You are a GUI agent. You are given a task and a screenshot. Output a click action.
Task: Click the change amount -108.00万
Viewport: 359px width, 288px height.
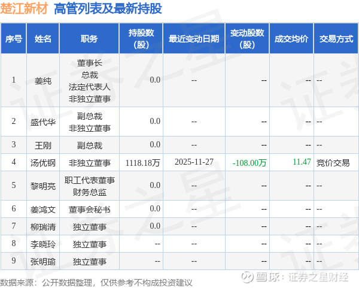250,163
